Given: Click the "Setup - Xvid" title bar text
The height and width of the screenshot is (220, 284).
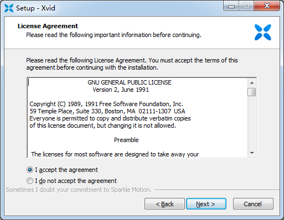Looking at the screenshot, I should tap(35, 8).
